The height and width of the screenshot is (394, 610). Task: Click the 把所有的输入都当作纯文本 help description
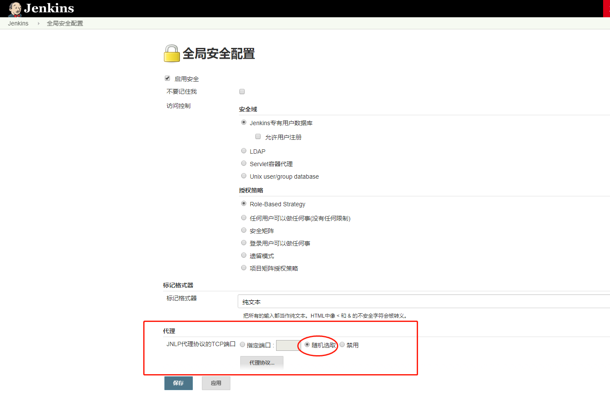pyautogui.click(x=325, y=316)
